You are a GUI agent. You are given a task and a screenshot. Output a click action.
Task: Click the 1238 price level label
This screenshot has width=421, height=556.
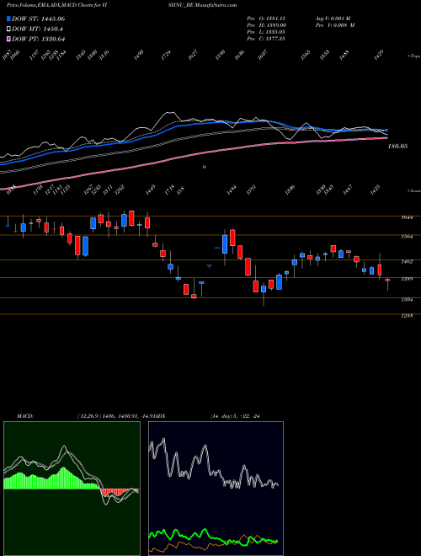point(407,316)
